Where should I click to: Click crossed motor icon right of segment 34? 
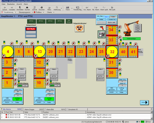click(x=120, y=27)
